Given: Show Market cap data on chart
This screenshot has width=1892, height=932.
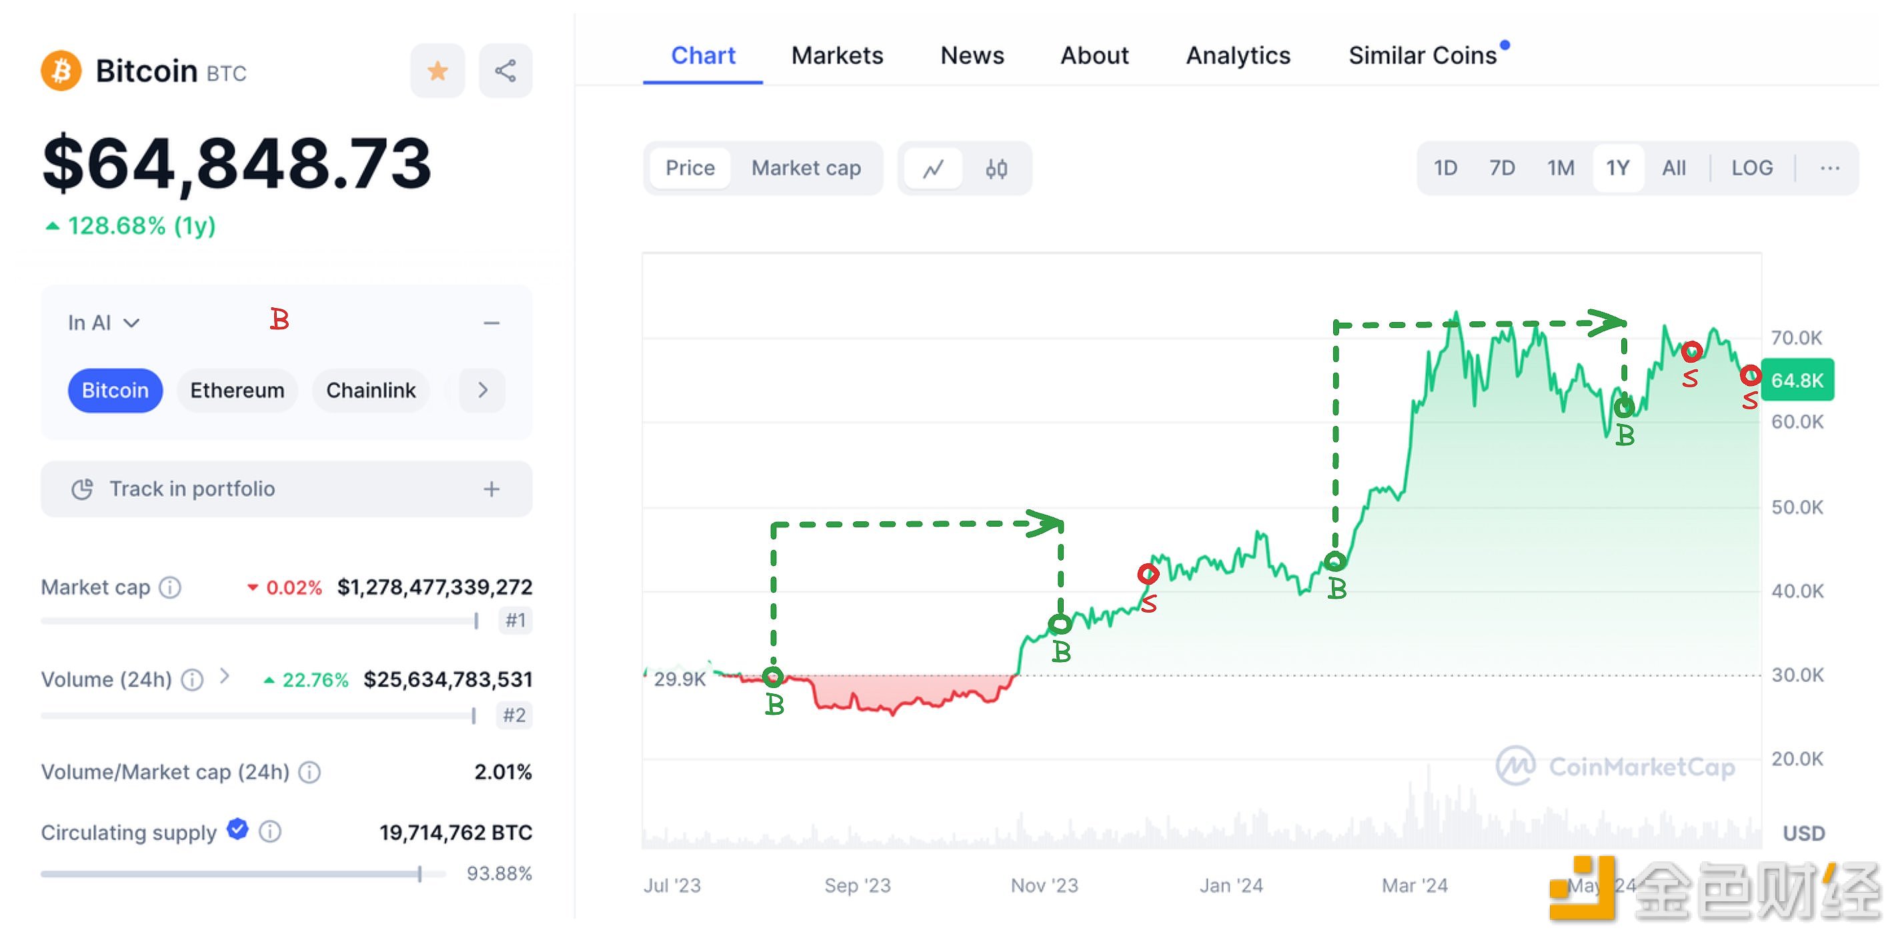Looking at the screenshot, I should pos(806,168).
